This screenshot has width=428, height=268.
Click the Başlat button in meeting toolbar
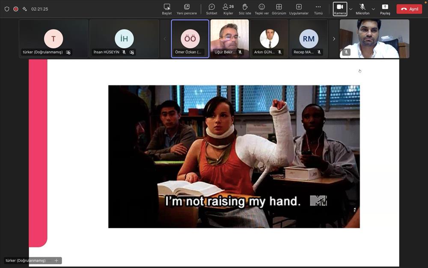click(167, 9)
